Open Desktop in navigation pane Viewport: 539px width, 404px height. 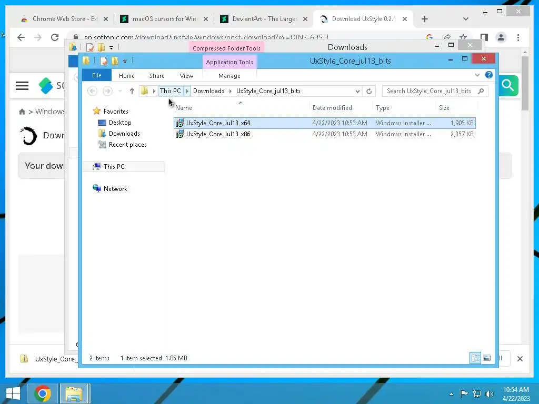point(119,122)
